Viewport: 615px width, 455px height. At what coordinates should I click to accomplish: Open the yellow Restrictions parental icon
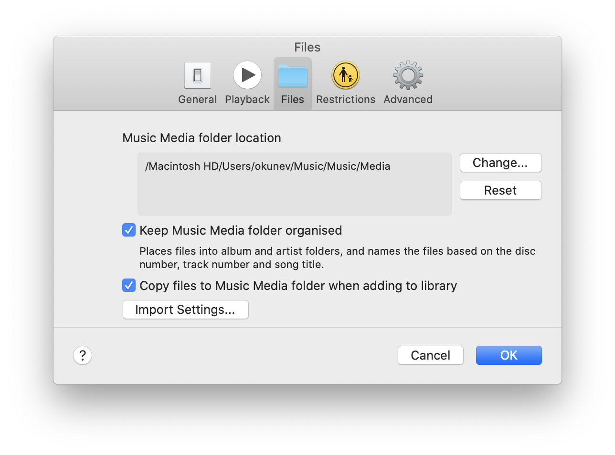pos(346,75)
